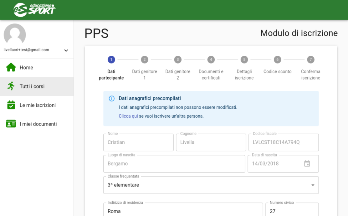Click the calendar check icon in sidebar
348x216 pixels.
click(x=11, y=105)
